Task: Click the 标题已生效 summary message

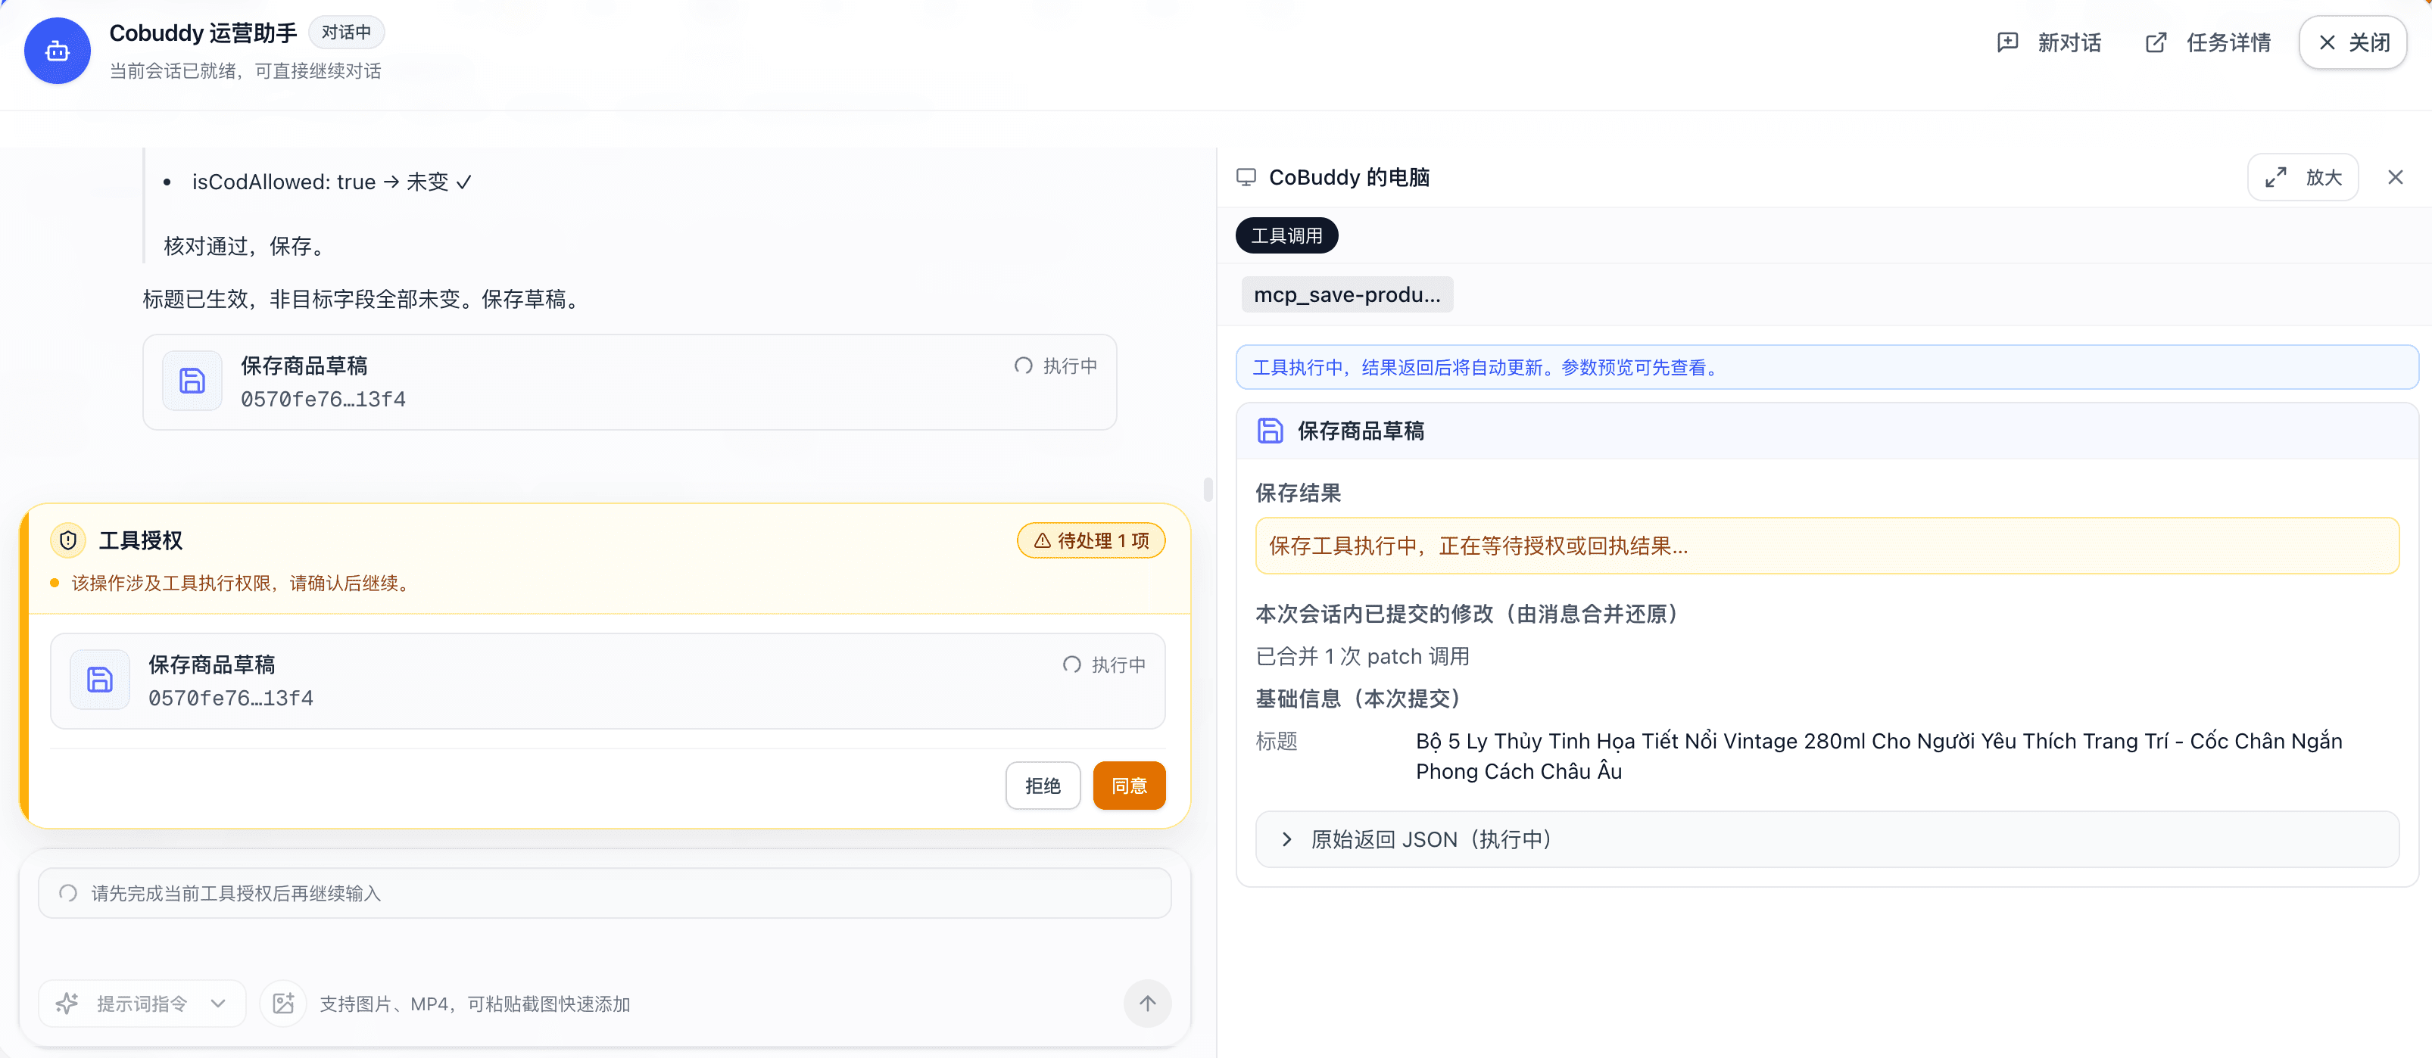Action: (363, 299)
